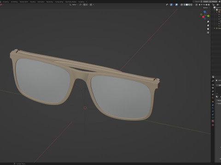Open proportional editing falloff menu
221x165 pixels.
click(x=93, y=5)
